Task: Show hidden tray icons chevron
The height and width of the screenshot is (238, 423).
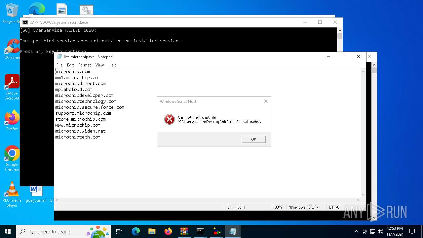Action: point(356,231)
